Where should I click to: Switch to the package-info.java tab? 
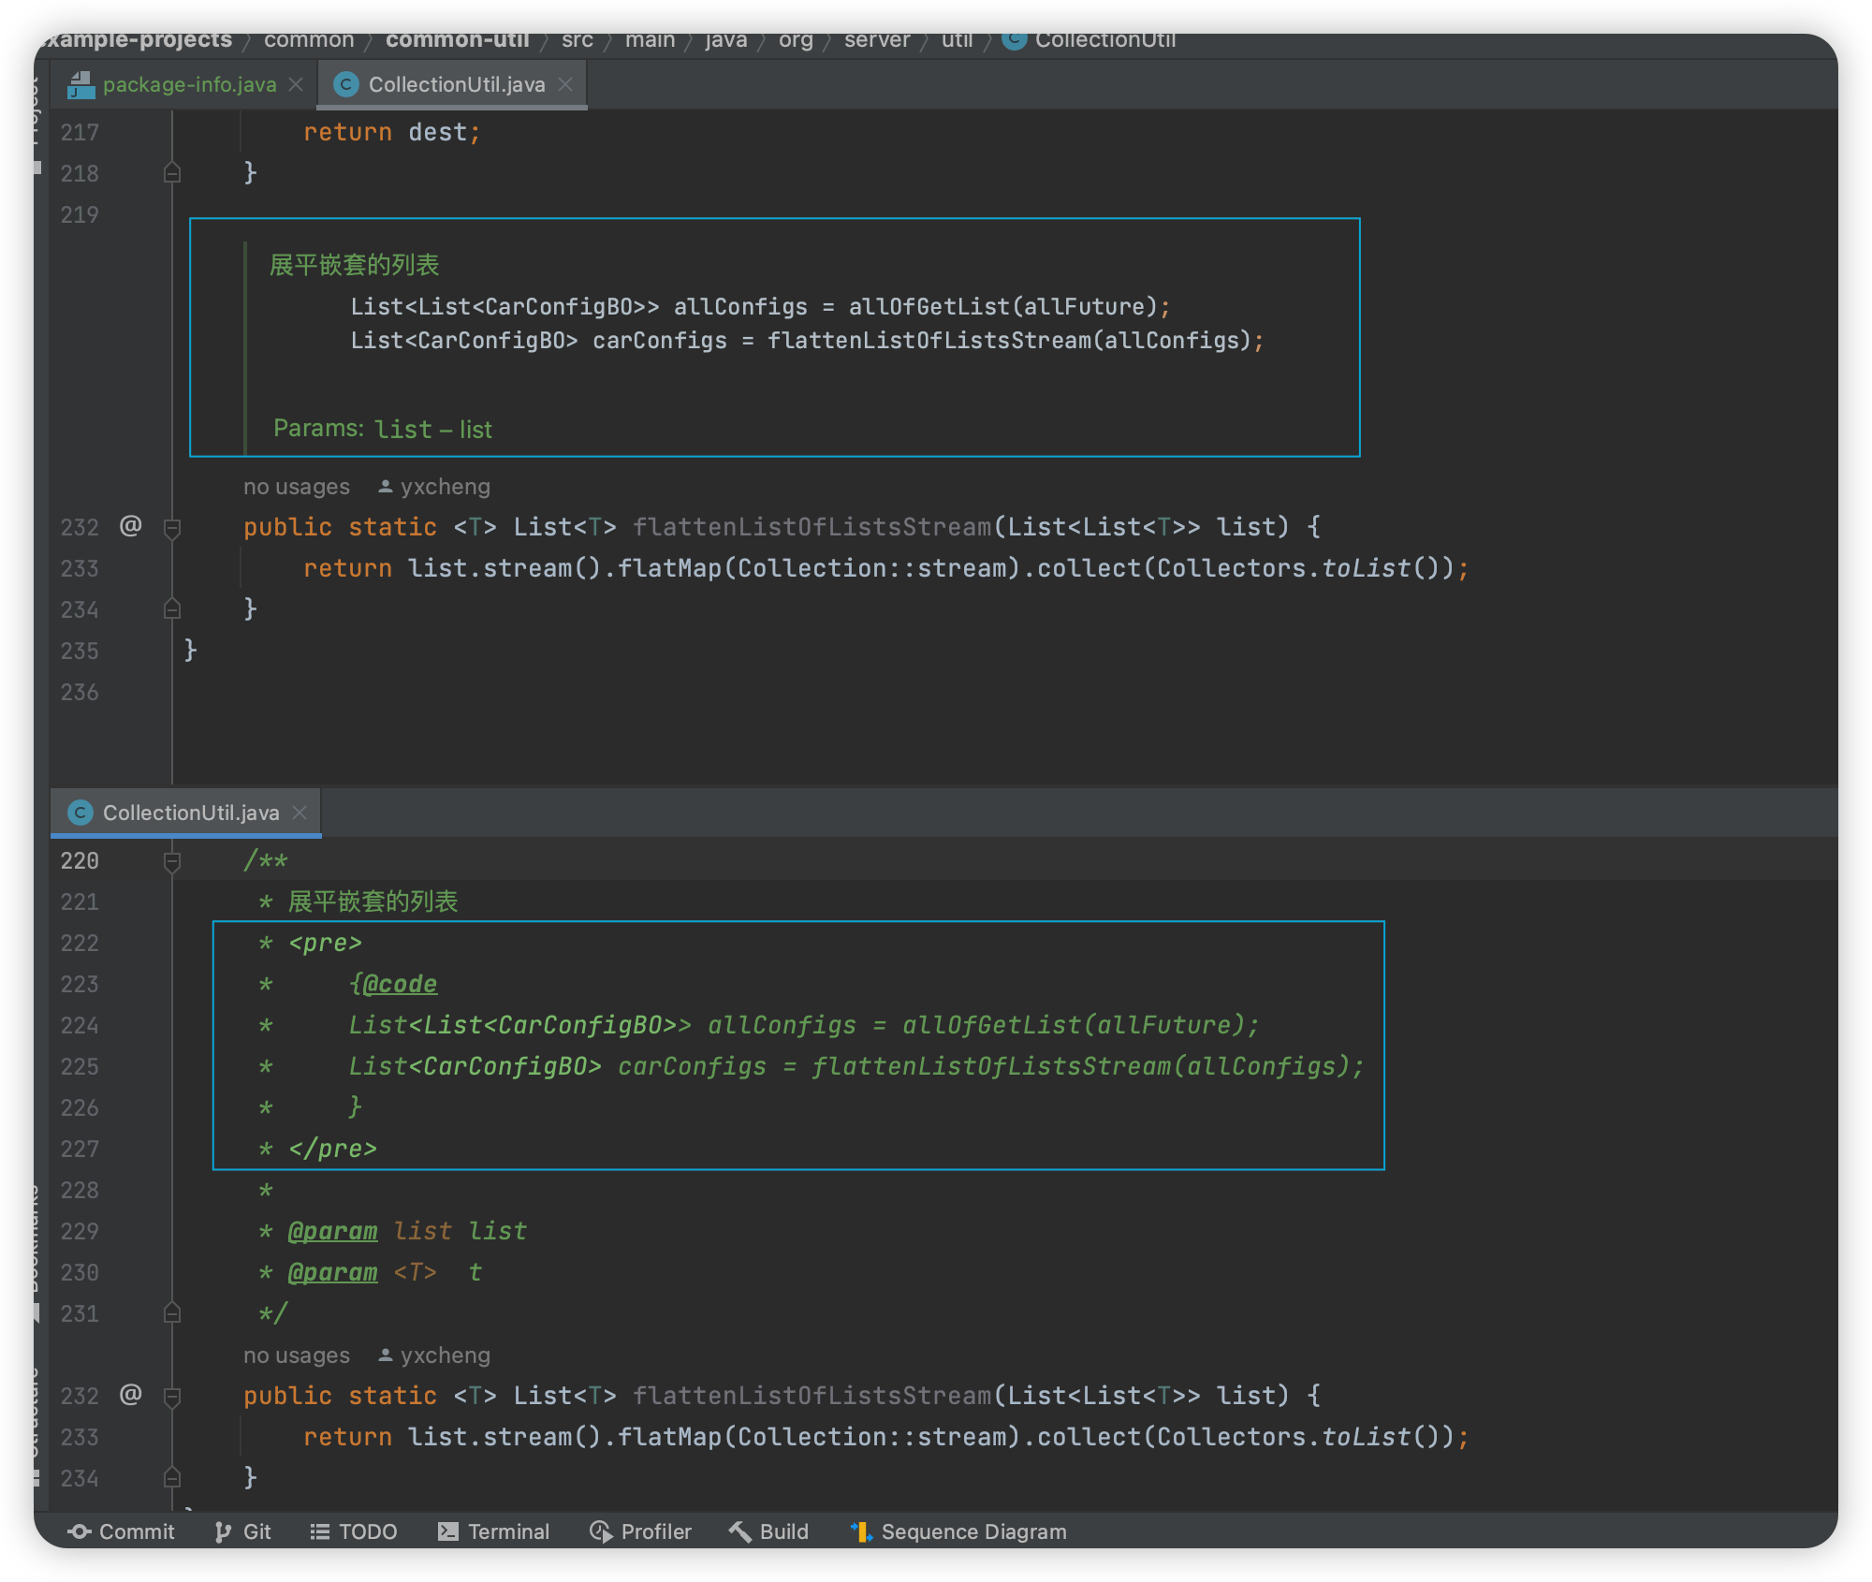[188, 84]
